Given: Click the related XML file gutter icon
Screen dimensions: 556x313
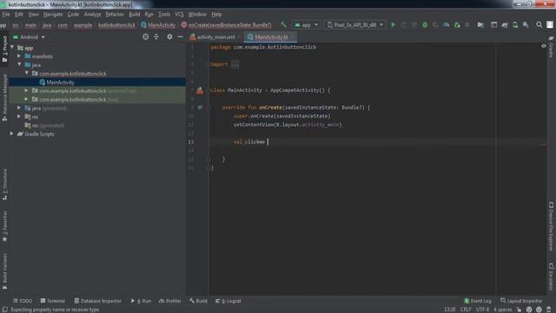Looking at the screenshot, I should [x=200, y=90].
